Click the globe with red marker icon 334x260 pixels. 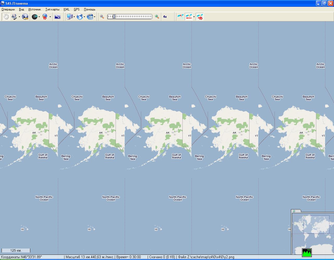(x=45, y=17)
